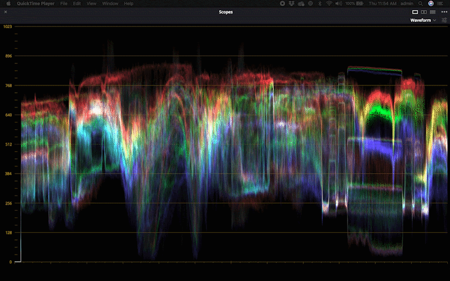Open the Bluetooth status icon
The image size is (450, 281).
pos(319,3)
